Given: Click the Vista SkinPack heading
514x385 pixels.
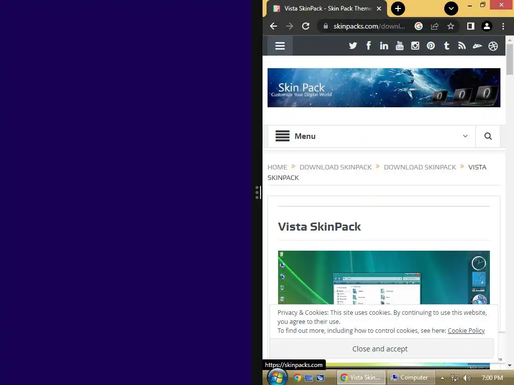Looking at the screenshot, I should pos(319,227).
